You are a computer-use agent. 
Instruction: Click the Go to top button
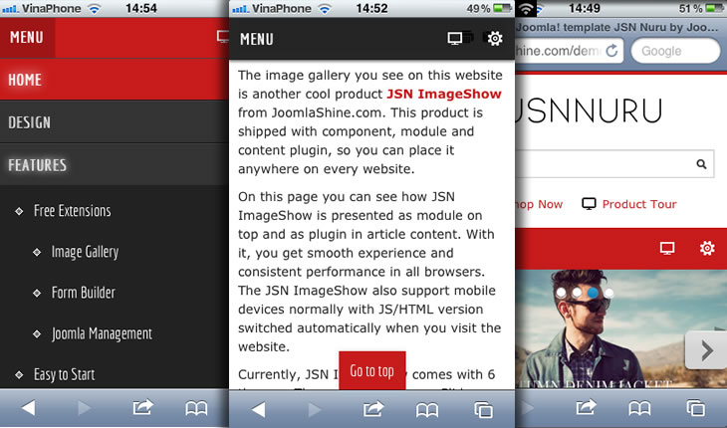coord(372,370)
